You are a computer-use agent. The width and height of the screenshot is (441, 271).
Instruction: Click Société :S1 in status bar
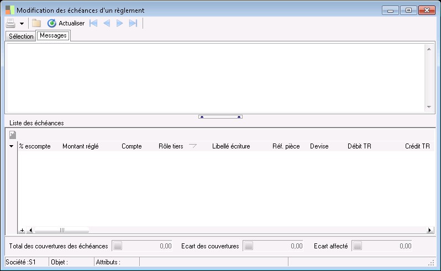21,262
